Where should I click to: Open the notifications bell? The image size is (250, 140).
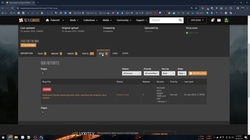[x=212, y=20]
